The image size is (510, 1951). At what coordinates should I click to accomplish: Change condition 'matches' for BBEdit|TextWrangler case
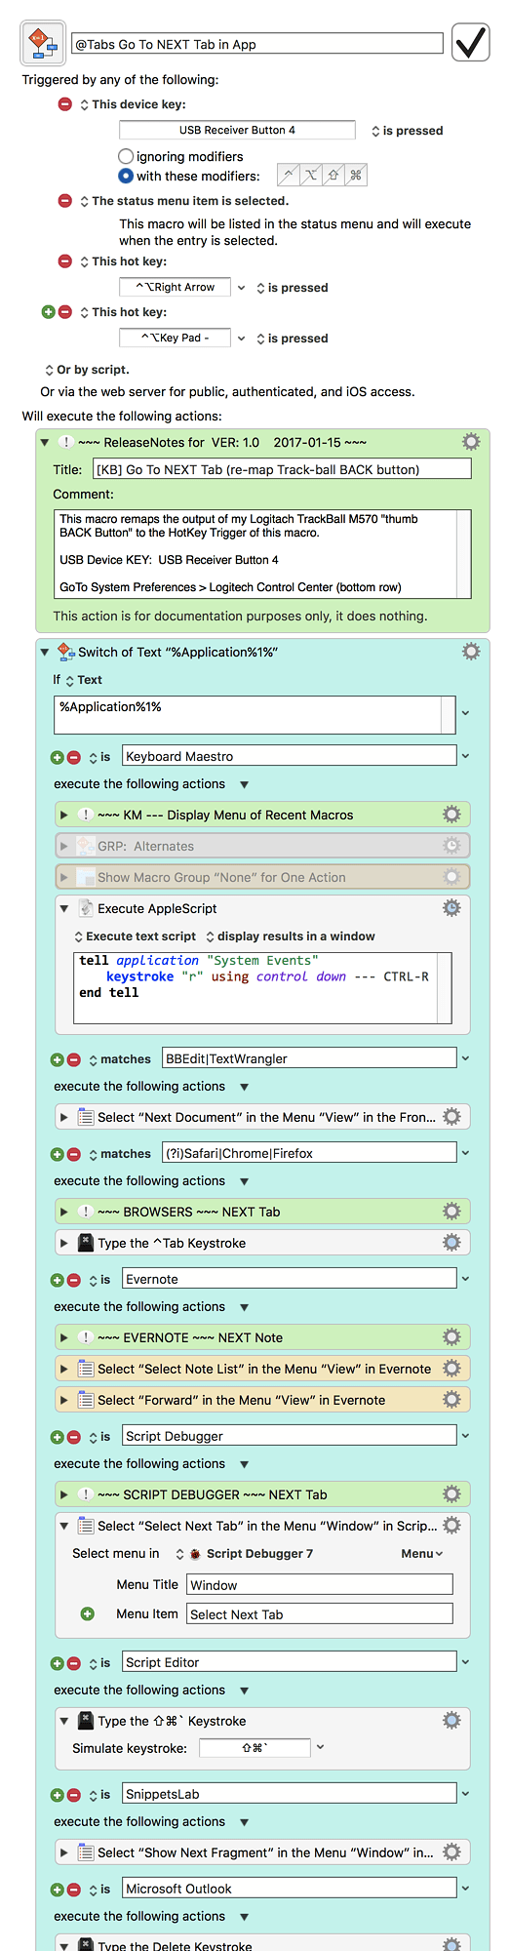pyautogui.click(x=120, y=1059)
